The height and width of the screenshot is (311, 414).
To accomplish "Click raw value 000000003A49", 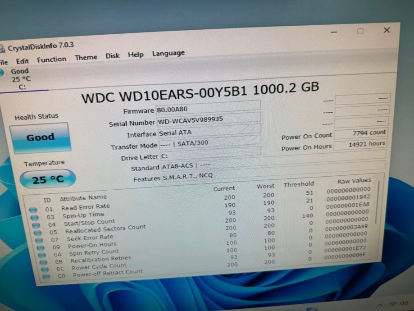I will [x=346, y=228].
